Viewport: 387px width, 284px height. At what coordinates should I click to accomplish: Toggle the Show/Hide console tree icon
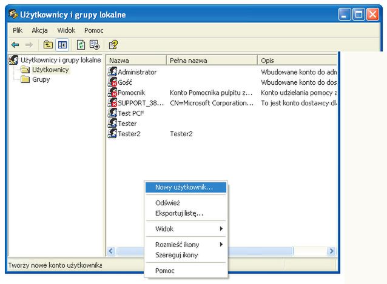click(x=62, y=45)
